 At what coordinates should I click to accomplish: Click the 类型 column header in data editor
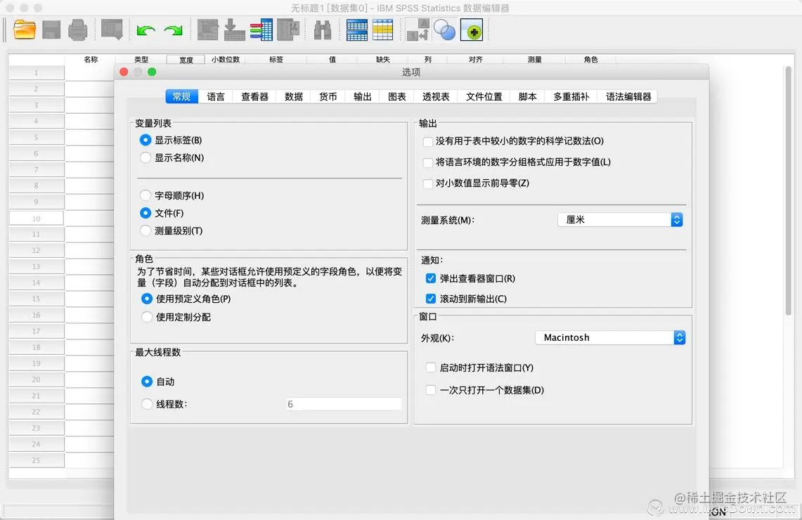(x=141, y=59)
